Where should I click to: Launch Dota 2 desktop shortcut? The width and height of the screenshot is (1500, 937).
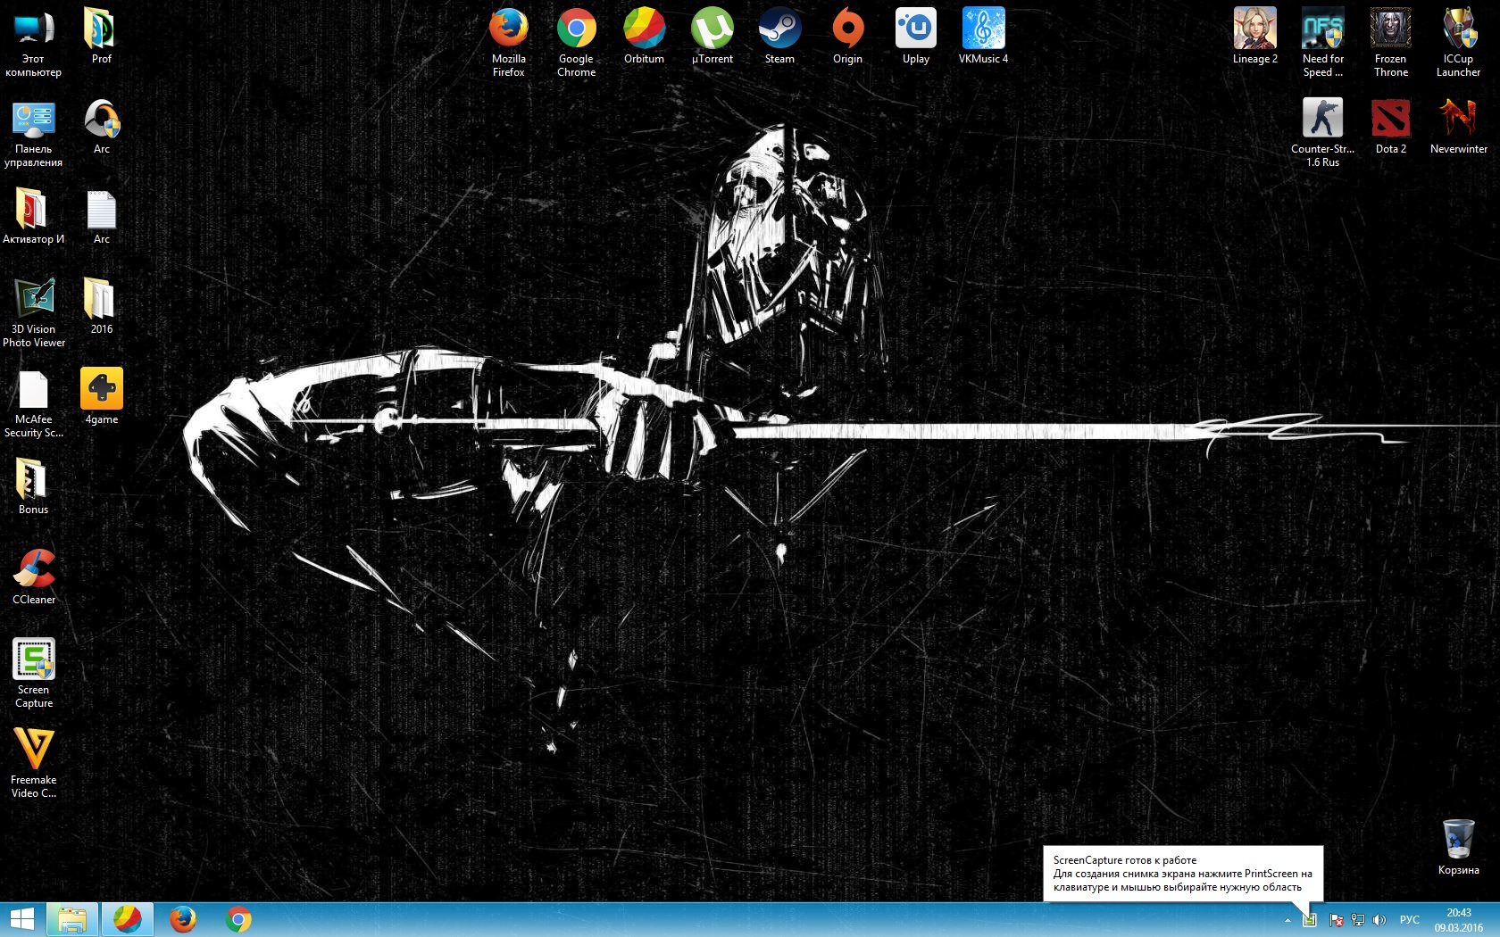pos(1391,126)
